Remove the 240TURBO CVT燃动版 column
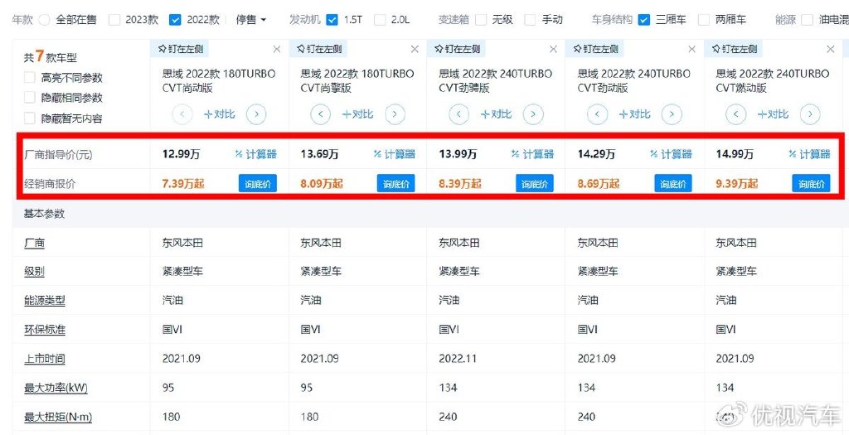The image size is (849, 435). [831, 49]
